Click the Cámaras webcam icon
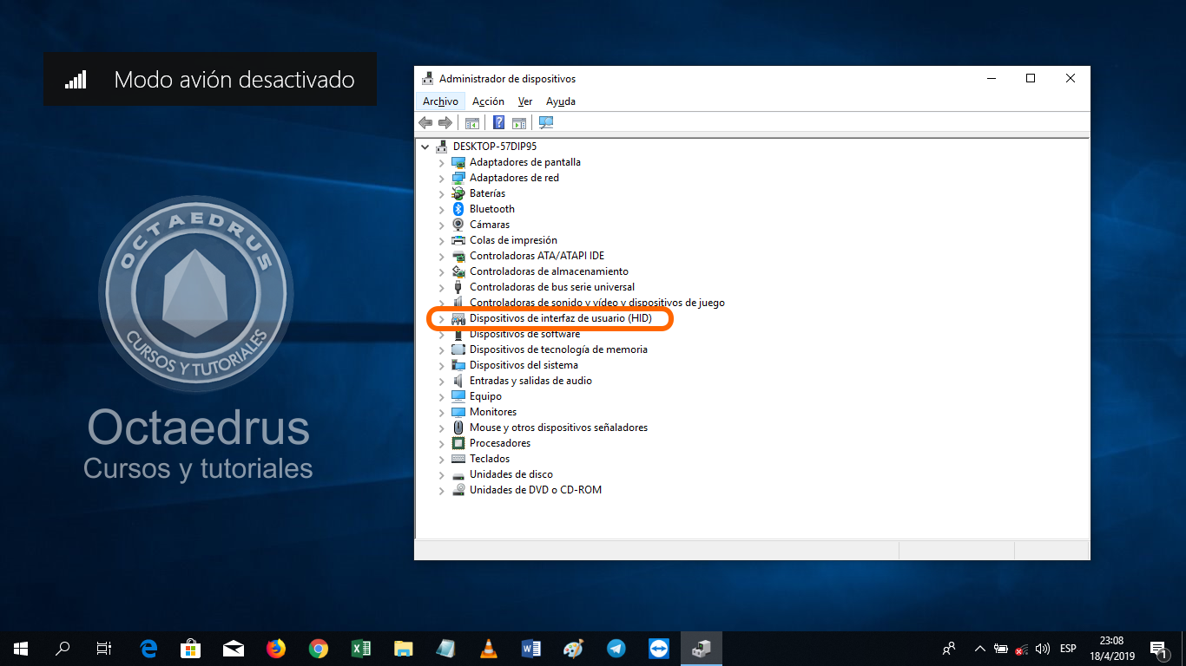This screenshot has height=666, width=1186. pos(458,225)
